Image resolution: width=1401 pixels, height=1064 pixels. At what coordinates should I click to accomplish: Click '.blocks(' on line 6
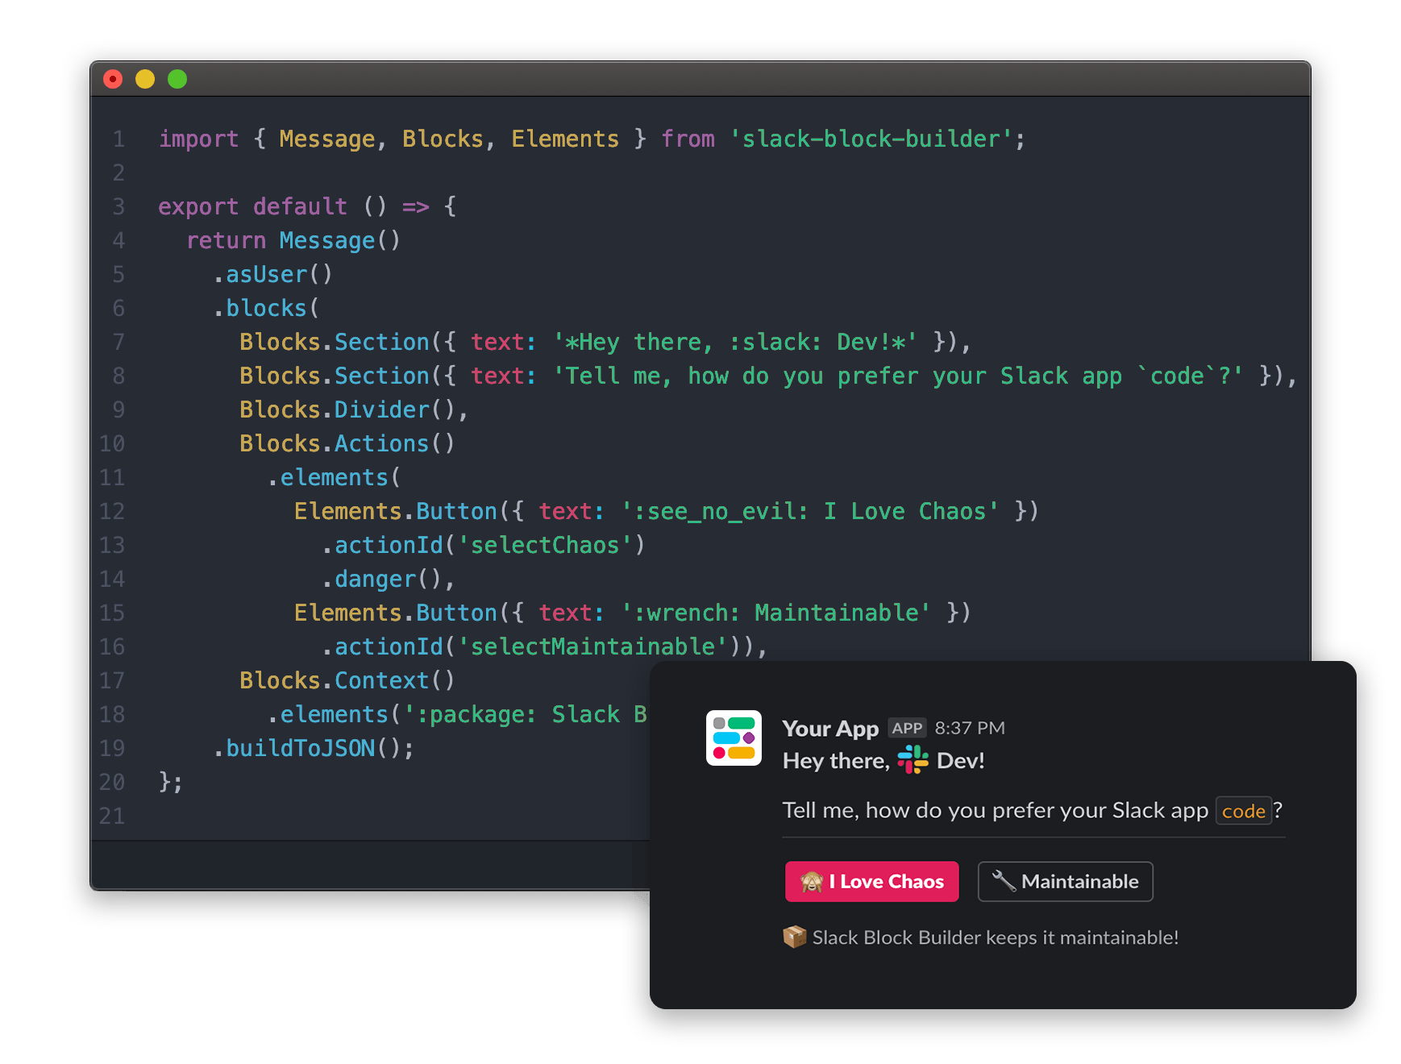click(x=266, y=308)
